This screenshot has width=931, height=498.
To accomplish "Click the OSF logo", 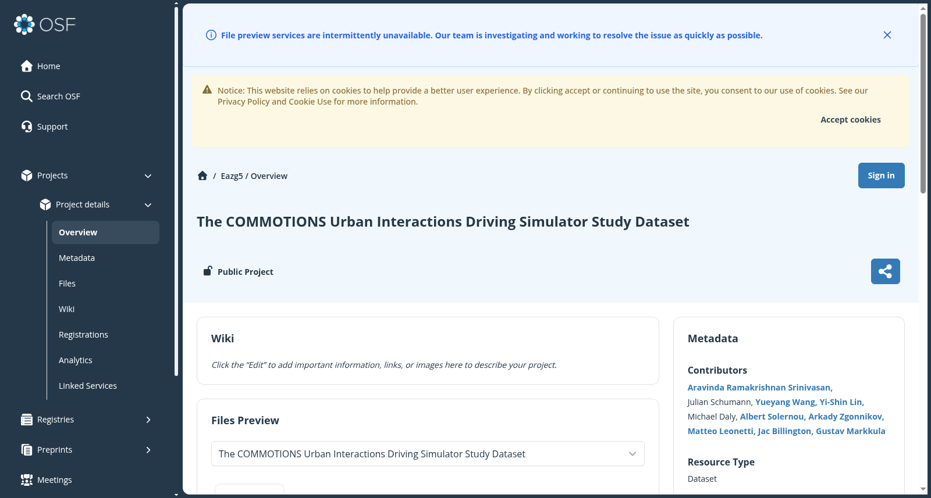I will pos(45,24).
